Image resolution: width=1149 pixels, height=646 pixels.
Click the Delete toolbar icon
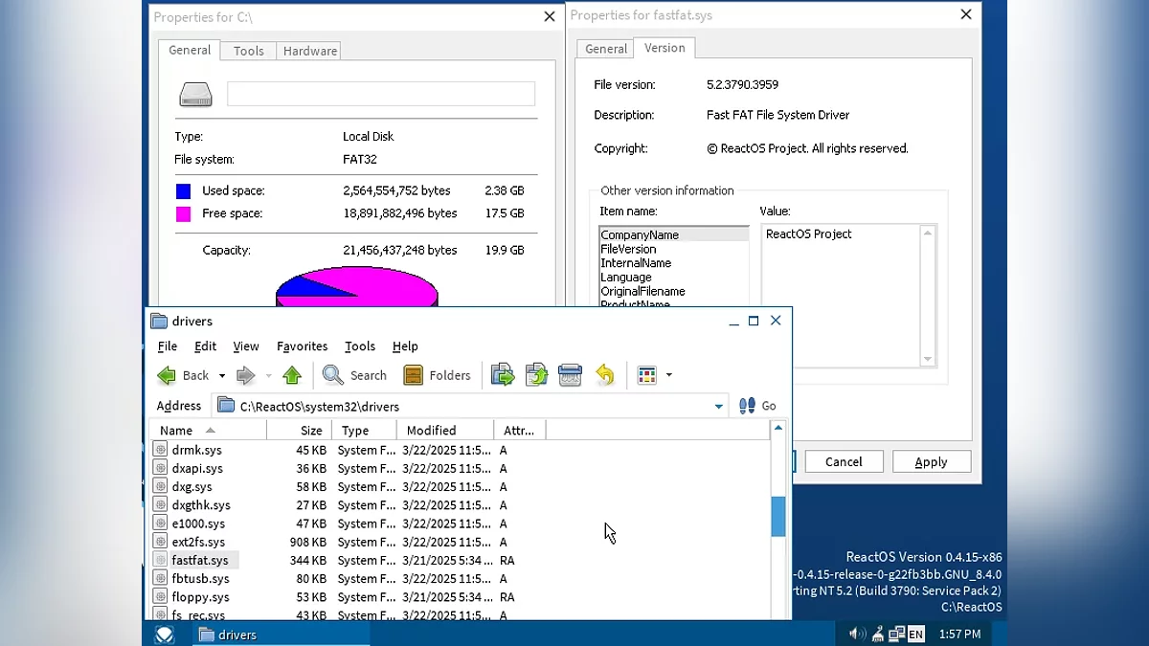570,376
